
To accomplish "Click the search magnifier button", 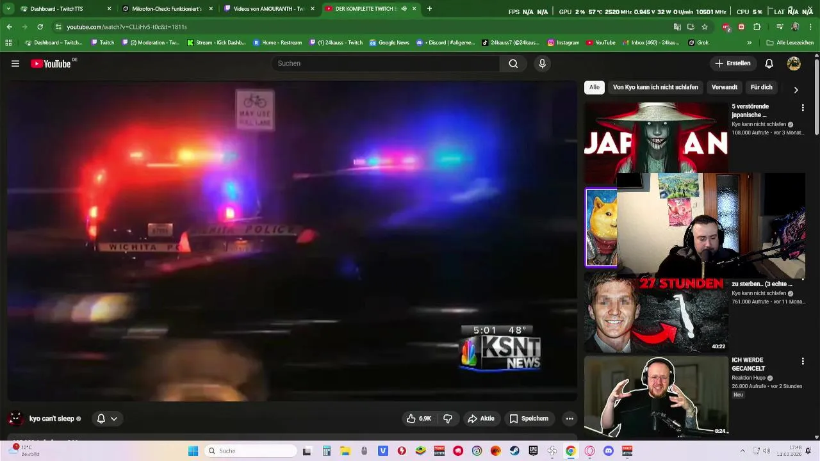I will tap(513, 63).
